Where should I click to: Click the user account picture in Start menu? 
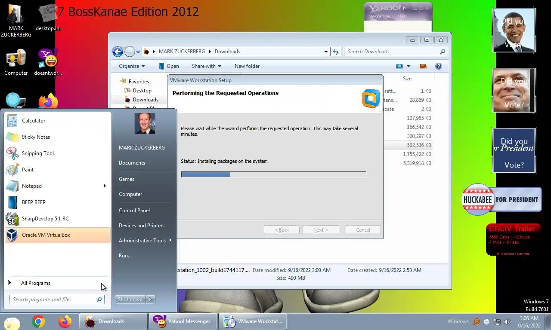145,124
